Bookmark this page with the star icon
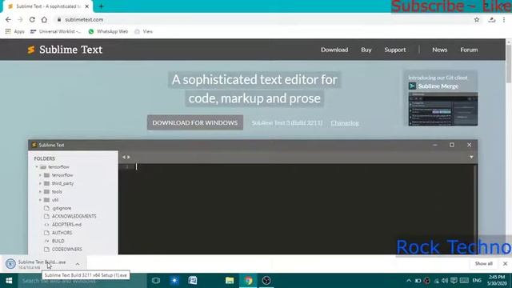 (x=477, y=19)
